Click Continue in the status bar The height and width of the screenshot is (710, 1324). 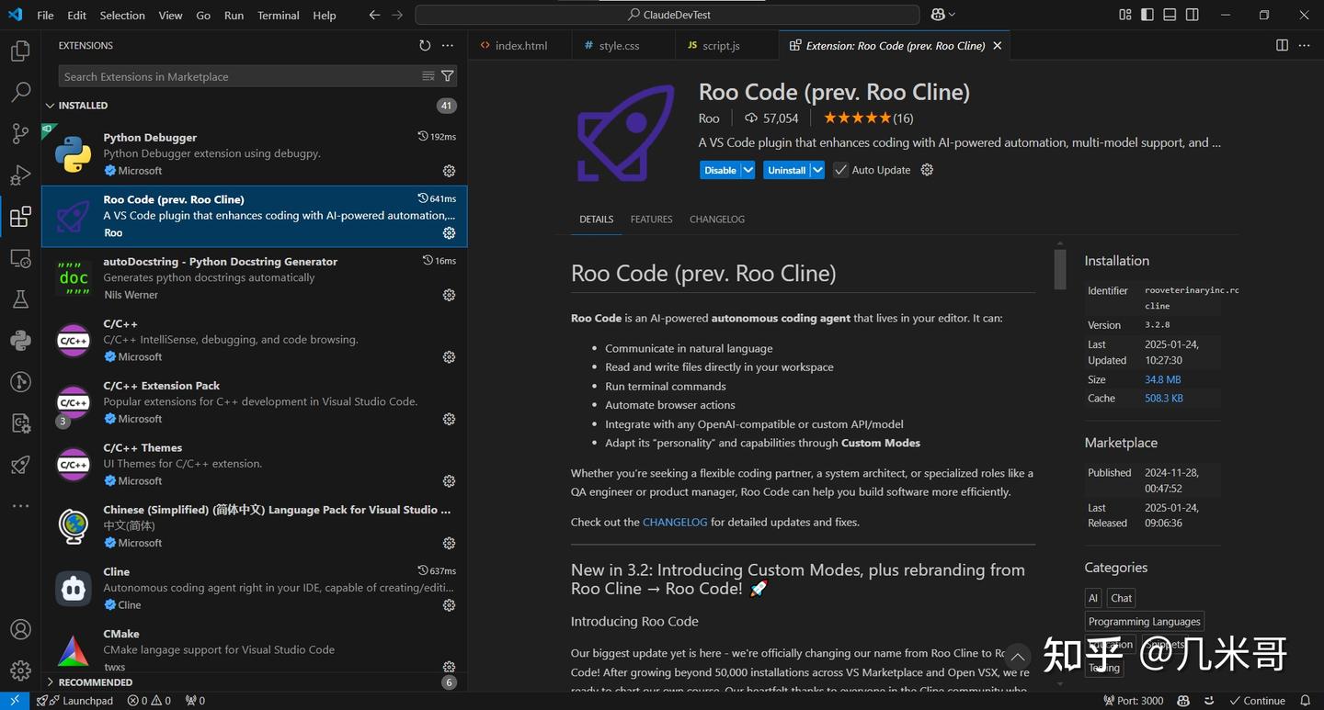(x=1256, y=700)
